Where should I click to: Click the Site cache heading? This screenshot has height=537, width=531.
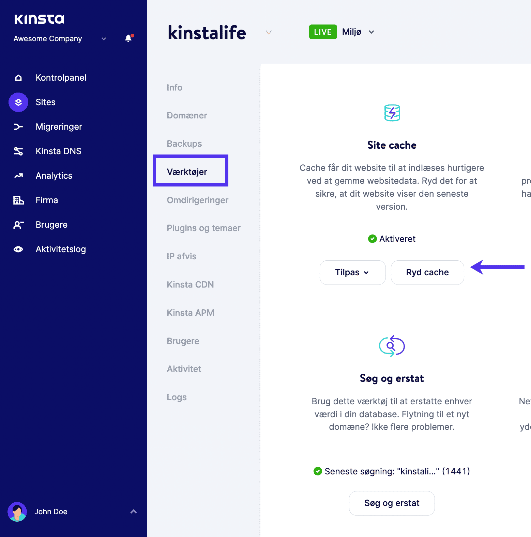pos(392,145)
